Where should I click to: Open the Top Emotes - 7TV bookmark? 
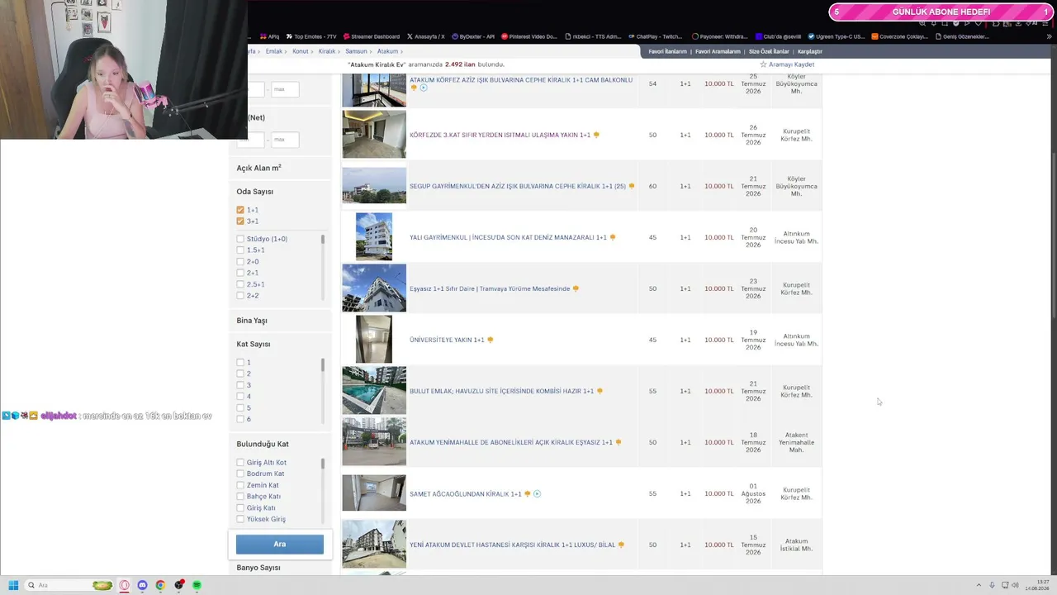click(x=311, y=36)
